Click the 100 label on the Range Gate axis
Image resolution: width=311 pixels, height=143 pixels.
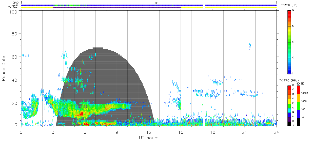13,12
